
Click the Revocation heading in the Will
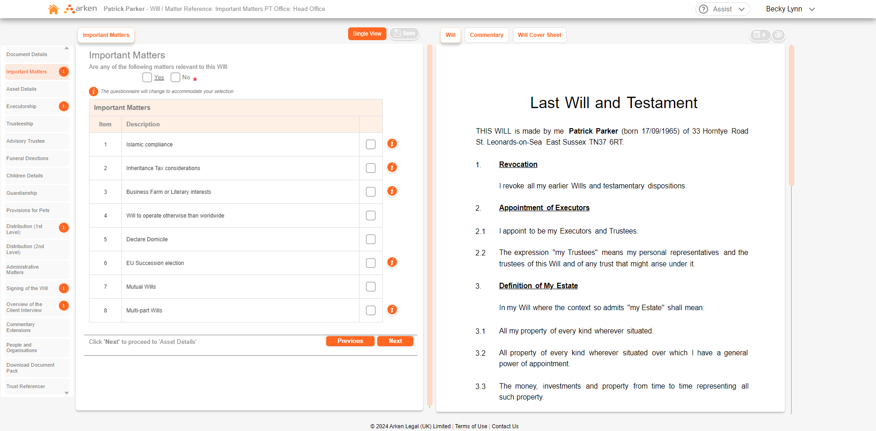coord(518,165)
